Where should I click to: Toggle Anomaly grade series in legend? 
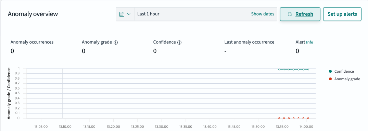point(344,79)
